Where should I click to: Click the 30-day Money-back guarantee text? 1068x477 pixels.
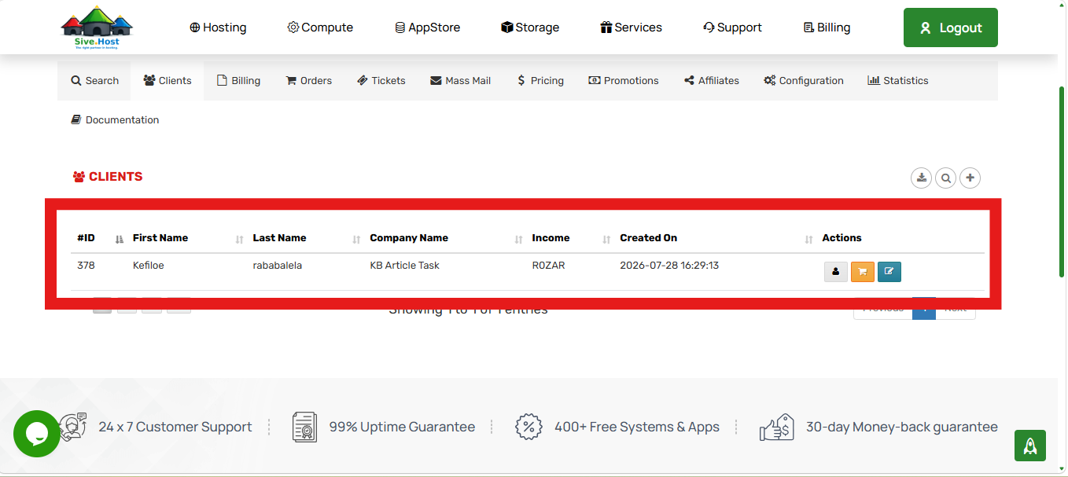coord(901,427)
